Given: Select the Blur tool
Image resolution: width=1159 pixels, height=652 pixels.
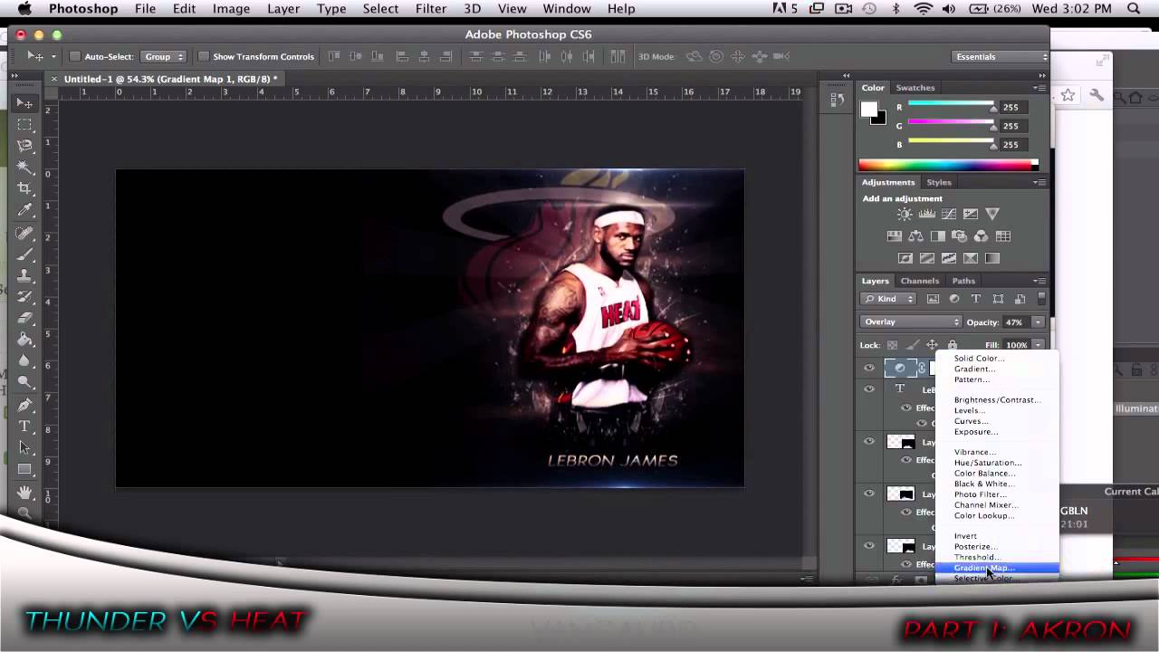Looking at the screenshot, I should coord(25,360).
